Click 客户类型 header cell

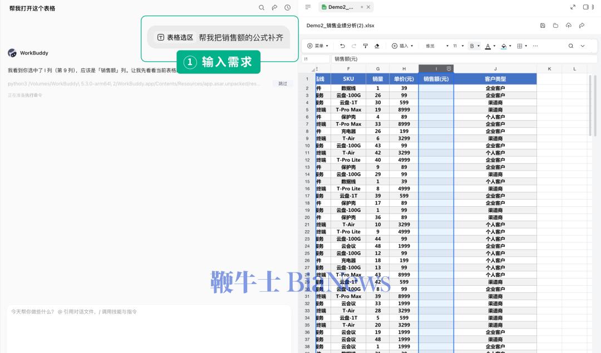(x=495, y=79)
